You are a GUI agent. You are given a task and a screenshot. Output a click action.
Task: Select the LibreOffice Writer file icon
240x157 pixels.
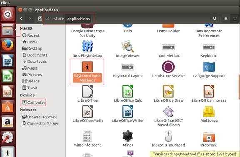[x=127, y=112]
